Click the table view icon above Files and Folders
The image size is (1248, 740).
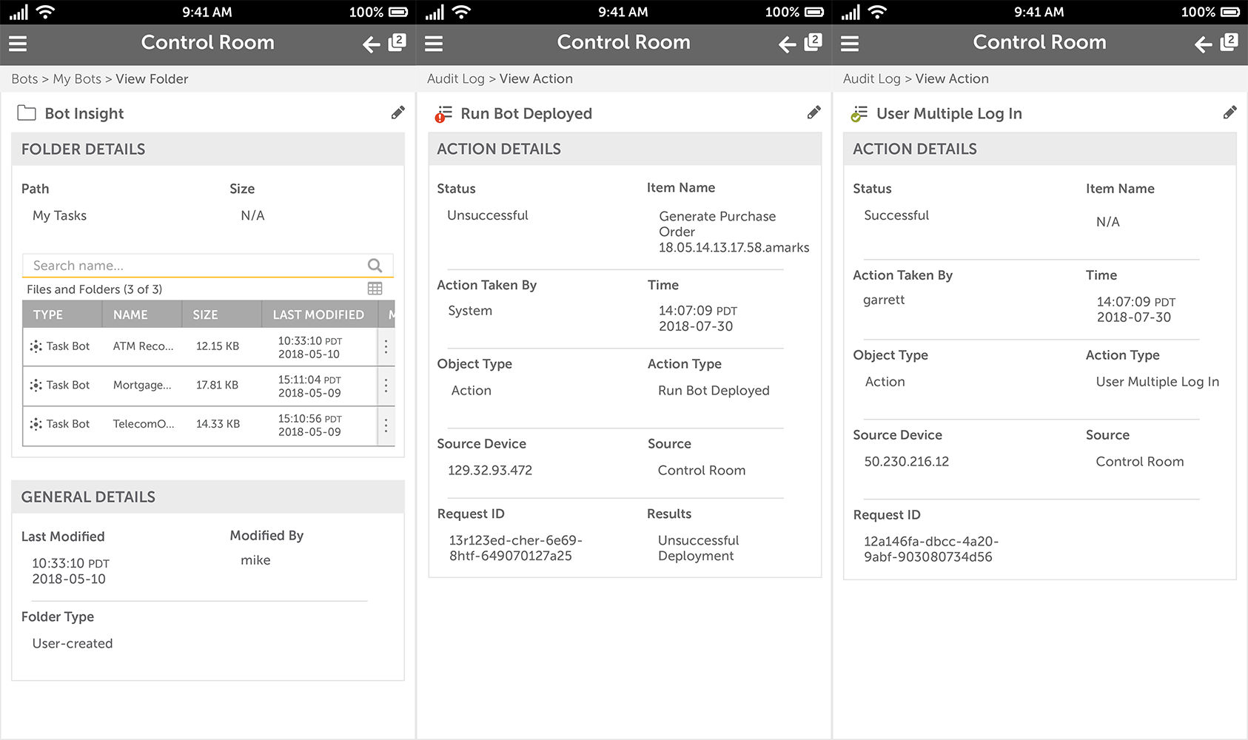tap(375, 288)
